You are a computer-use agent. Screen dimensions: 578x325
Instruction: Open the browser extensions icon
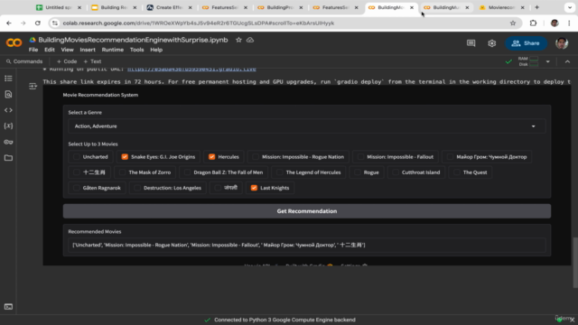(x=533, y=23)
